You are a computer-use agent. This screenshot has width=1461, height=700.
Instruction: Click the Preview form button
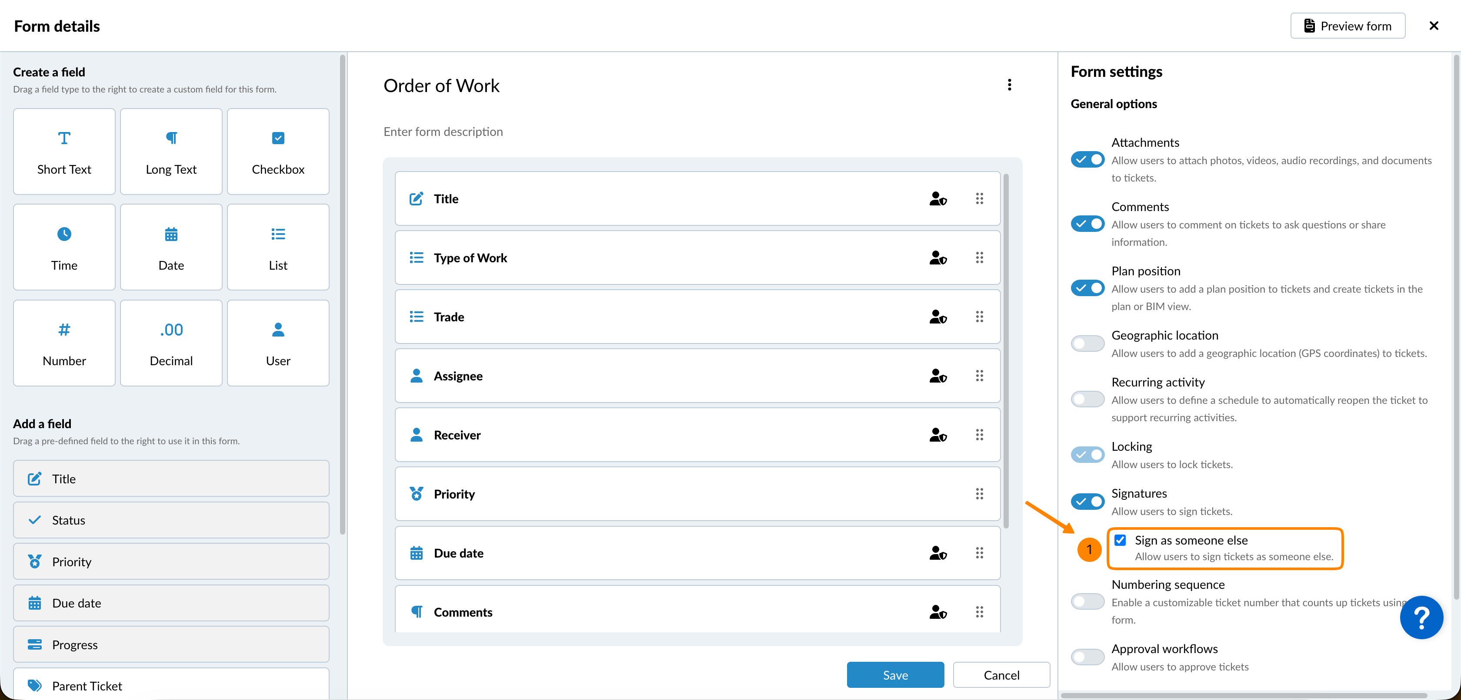1348,26
